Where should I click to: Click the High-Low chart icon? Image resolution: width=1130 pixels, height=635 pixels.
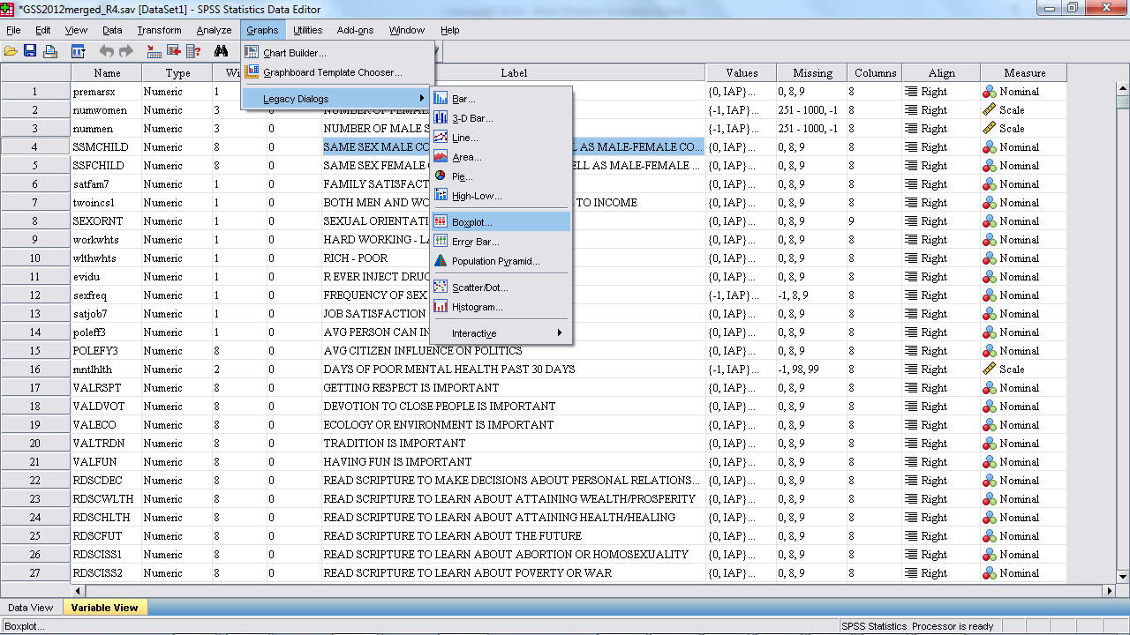[441, 196]
